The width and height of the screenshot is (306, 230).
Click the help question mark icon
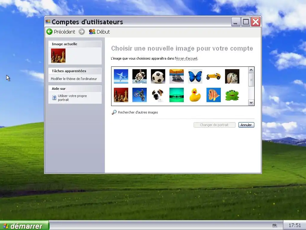[x=54, y=98]
